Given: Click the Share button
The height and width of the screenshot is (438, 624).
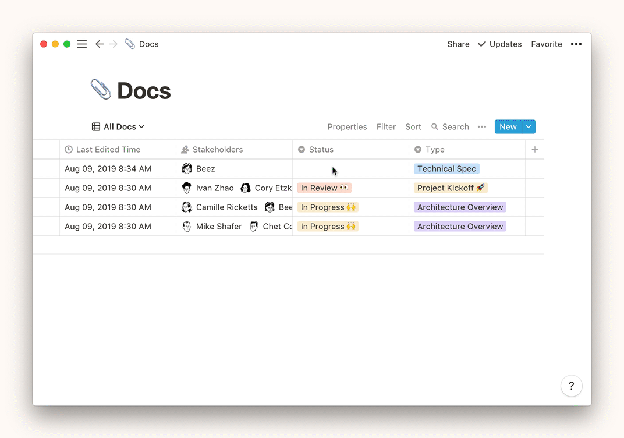Looking at the screenshot, I should pyautogui.click(x=458, y=44).
